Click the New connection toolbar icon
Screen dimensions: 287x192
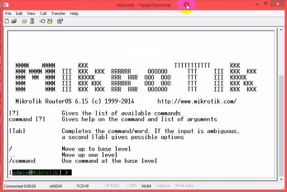pos(7,21)
